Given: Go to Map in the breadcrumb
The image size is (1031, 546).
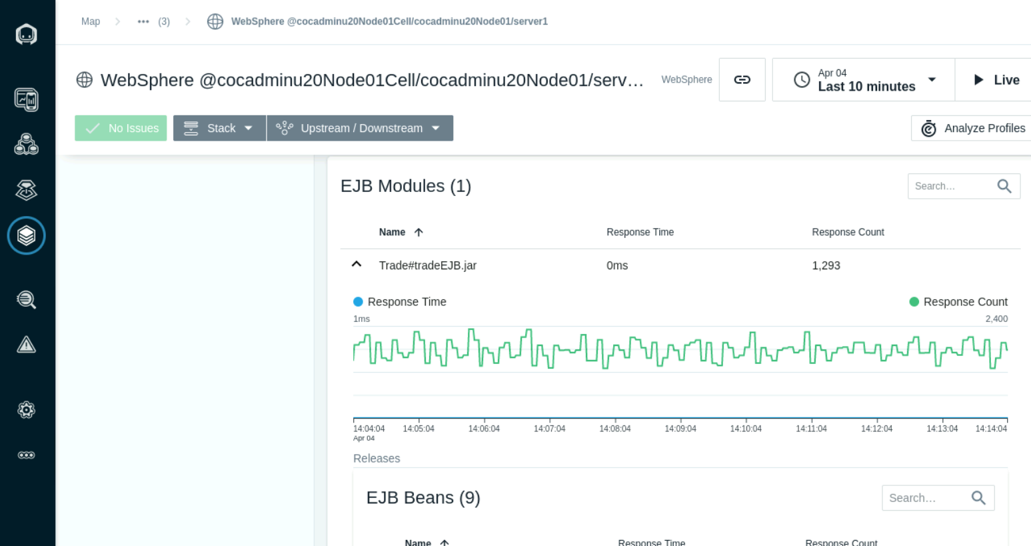Looking at the screenshot, I should pos(91,21).
